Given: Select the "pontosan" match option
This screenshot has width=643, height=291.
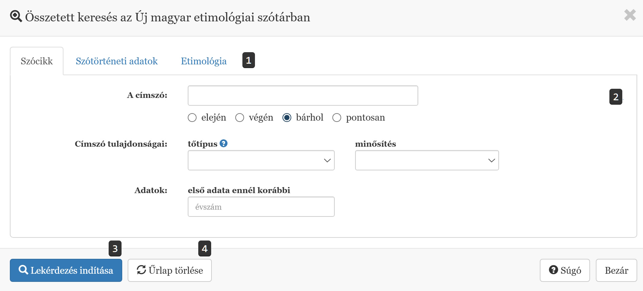Looking at the screenshot, I should (x=337, y=118).
